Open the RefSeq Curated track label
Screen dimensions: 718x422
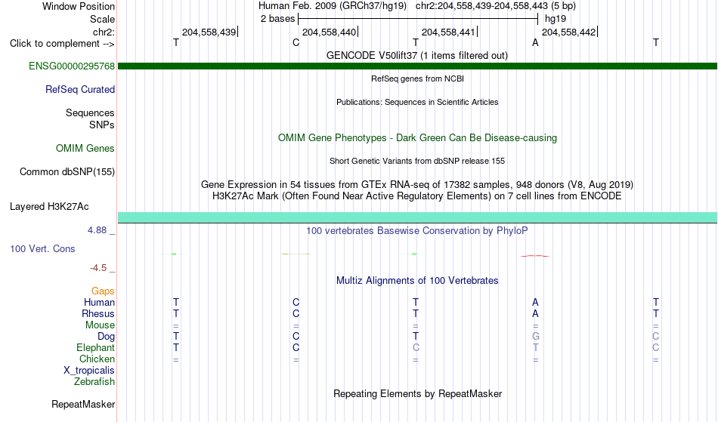pos(80,90)
